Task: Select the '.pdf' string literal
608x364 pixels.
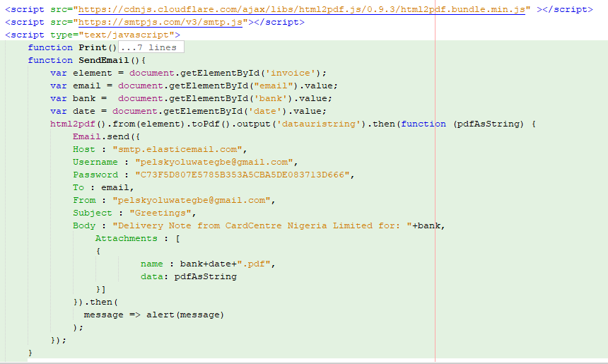Action: tap(254, 264)
